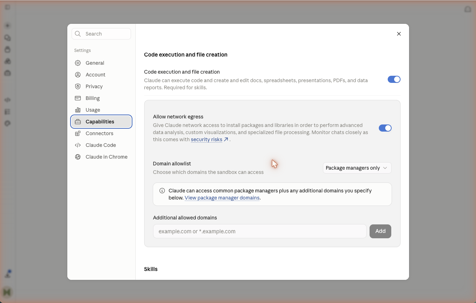Click the Settings sidebar heading text
Screen dimensions: 476x303
[82, 51]
